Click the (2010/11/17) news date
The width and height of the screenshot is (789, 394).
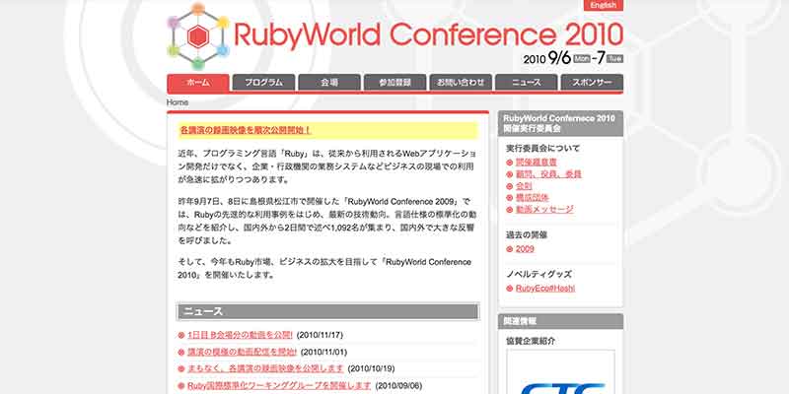(320, 335)
